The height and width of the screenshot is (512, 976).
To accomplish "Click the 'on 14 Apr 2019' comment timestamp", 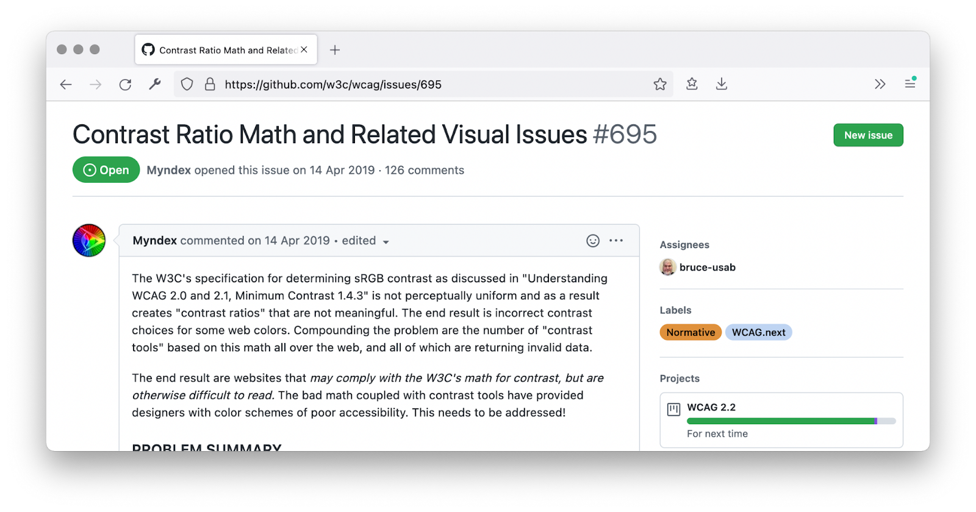I will click(289, 241).
